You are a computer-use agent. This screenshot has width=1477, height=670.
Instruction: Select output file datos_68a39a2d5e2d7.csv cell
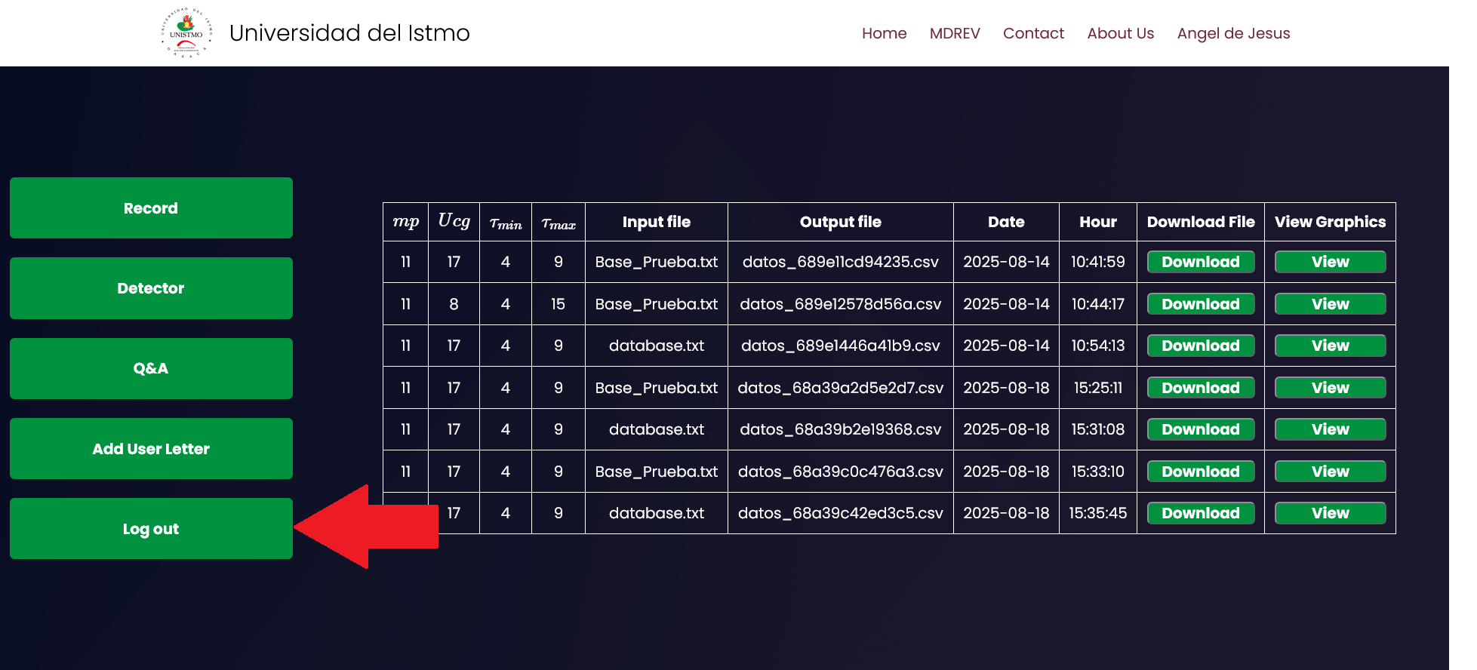(841, 388)
